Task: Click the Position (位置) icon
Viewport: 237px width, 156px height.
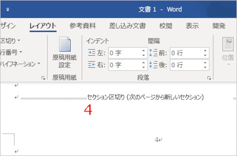Action: coord(228,44)
